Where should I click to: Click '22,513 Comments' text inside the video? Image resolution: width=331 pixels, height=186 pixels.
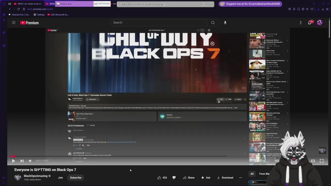(x=76, y=126)
